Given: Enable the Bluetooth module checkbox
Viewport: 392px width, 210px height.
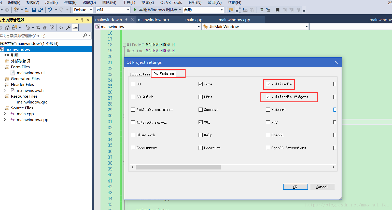Looking at the screenshot, I should (x=133, y=135).
